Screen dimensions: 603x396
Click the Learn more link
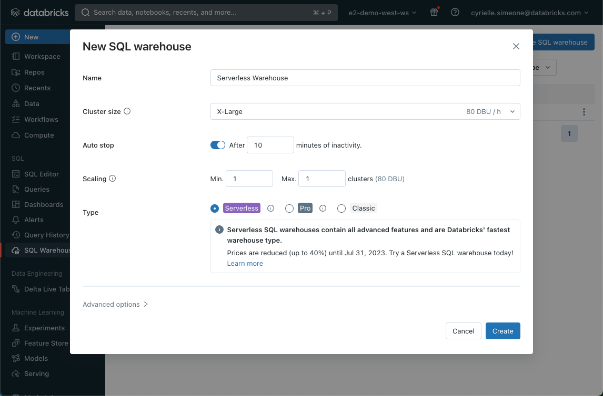[x=245, y=263]
